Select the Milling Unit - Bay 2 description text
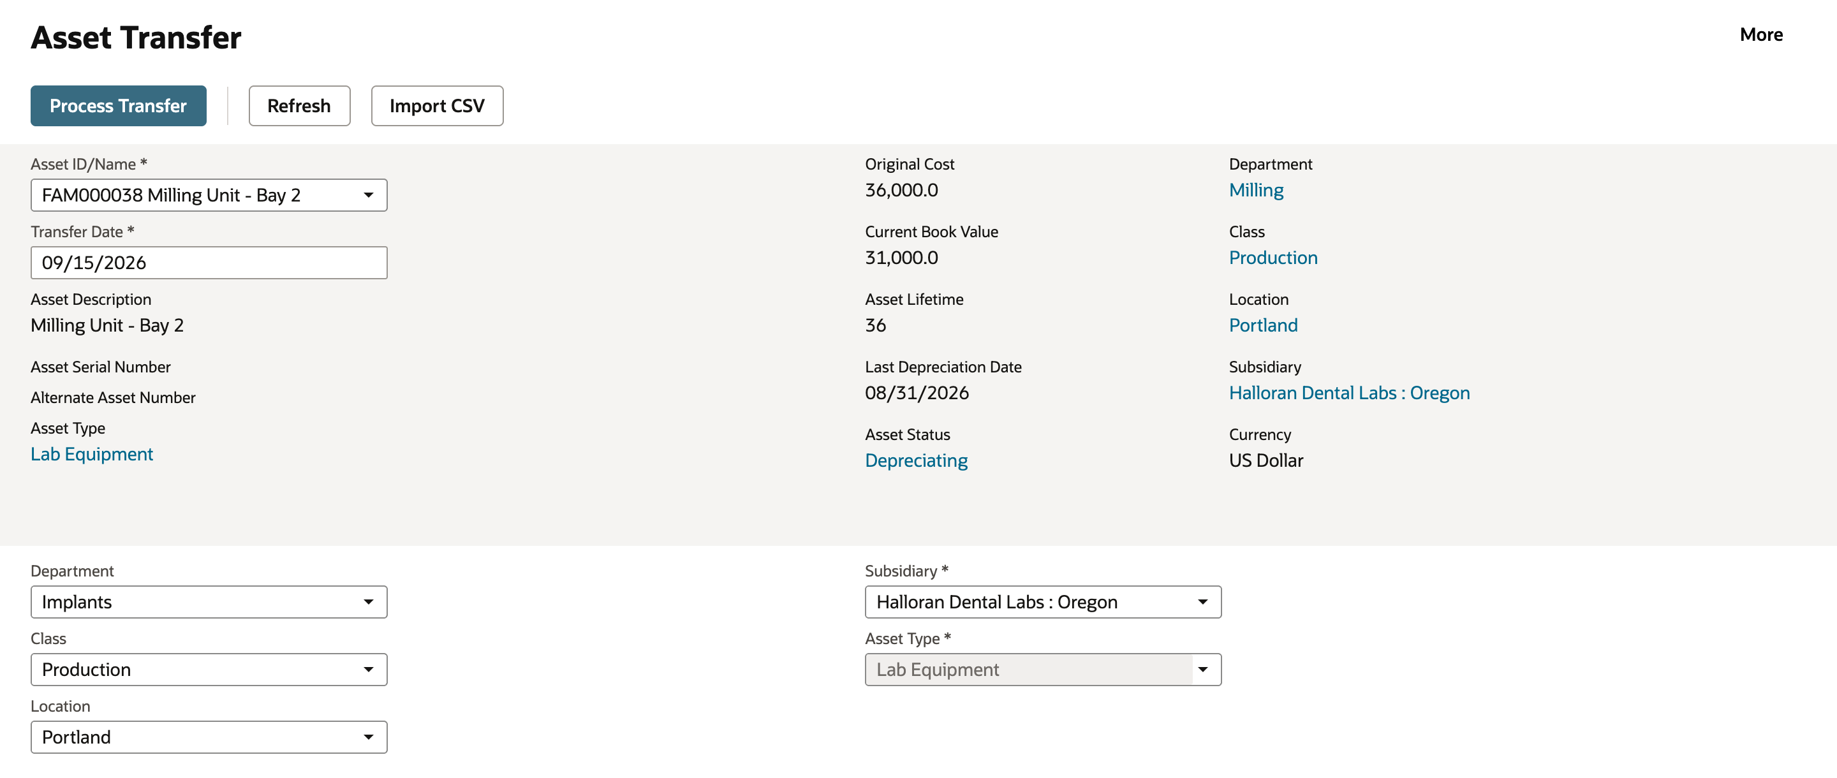This screenshot has width=1837, height=778. click(x=107, y=325)
